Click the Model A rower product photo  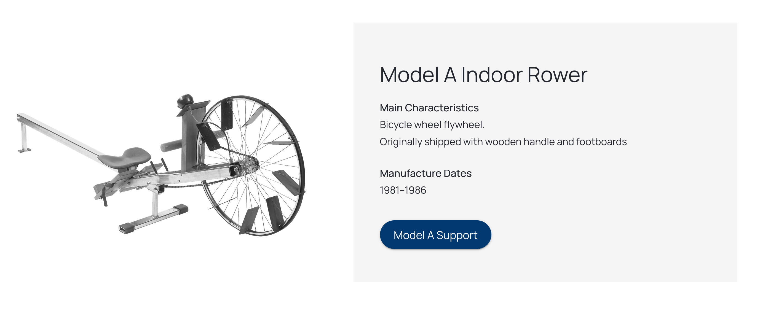(x=161, y=165)
